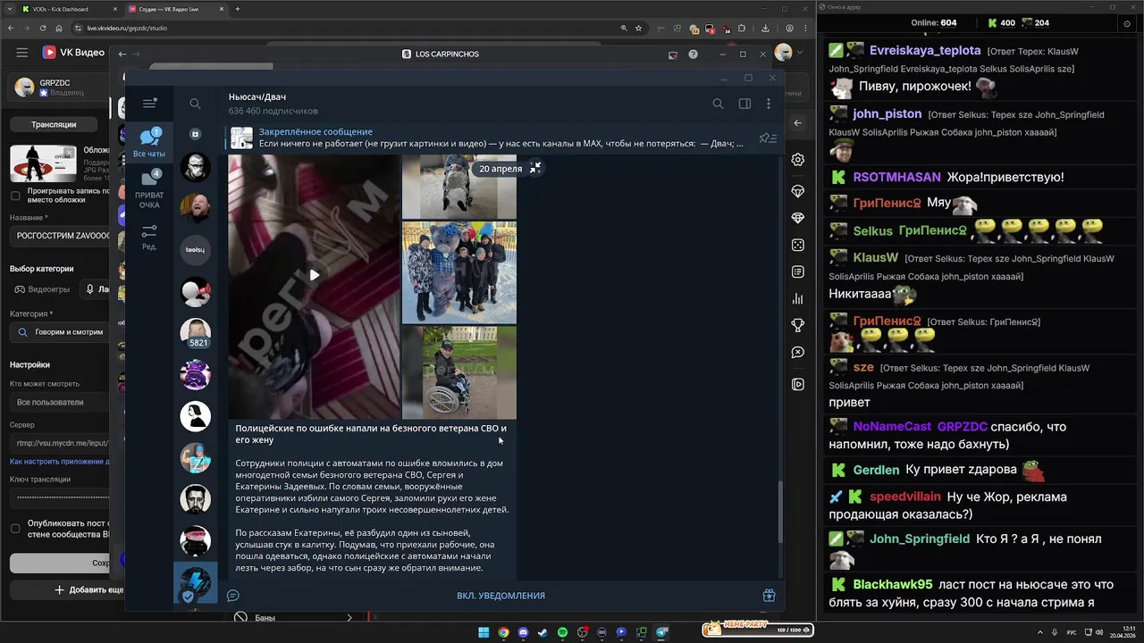Click the «ВКЛ. УВЕДОМЛЕНИЯ» button
This screenshot has width=1144, height=643.
click(500, 596)
